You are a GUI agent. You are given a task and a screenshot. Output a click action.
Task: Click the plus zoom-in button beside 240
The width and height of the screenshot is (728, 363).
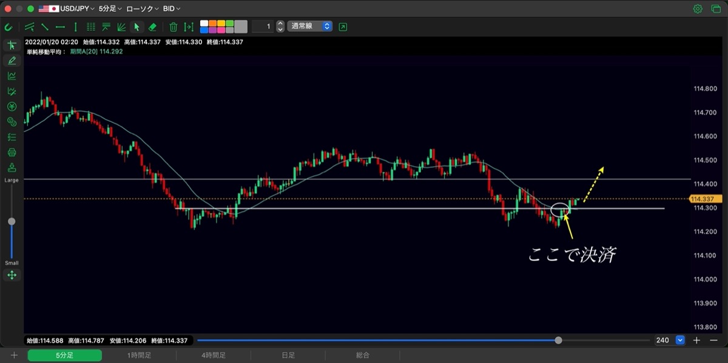tap(697, 341)
